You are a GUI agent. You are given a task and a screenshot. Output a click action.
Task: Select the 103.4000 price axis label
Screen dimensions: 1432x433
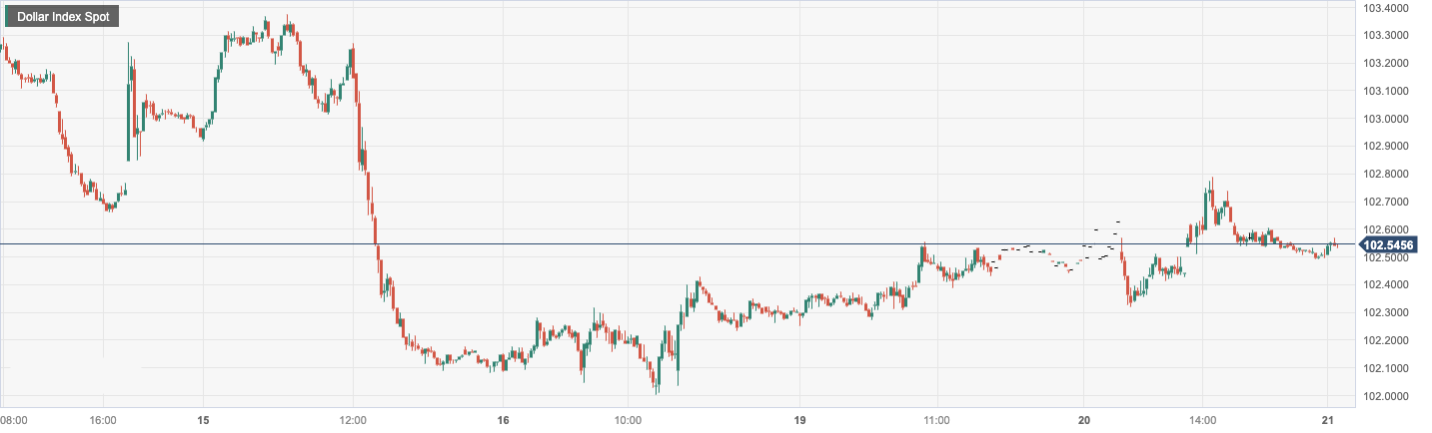click(x=1385, y=8)
